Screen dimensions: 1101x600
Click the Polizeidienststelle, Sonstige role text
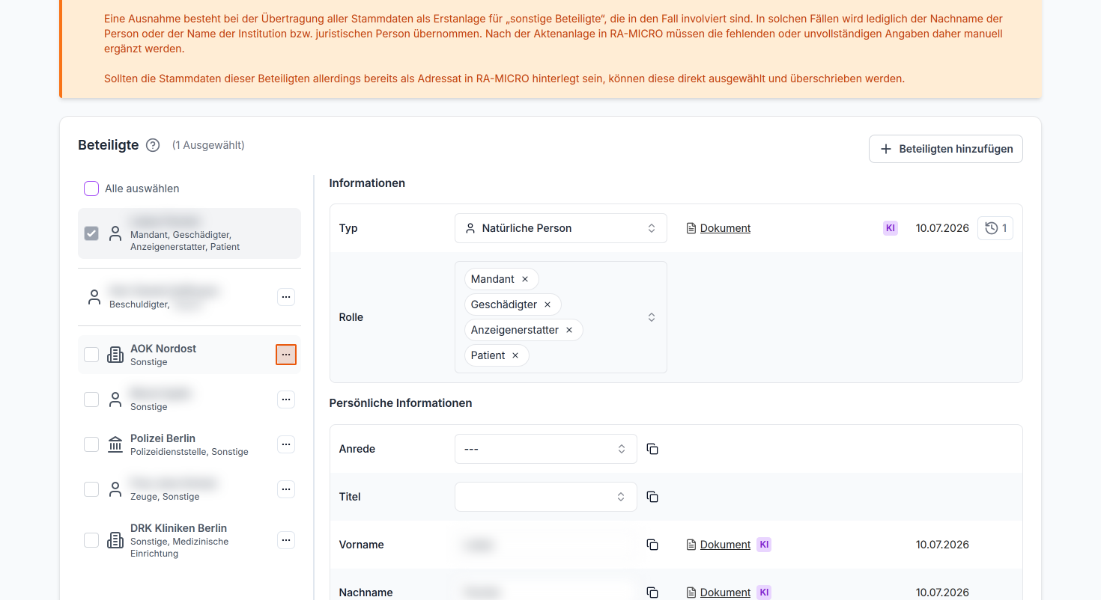pyautogui.click(x=189, y=452)
